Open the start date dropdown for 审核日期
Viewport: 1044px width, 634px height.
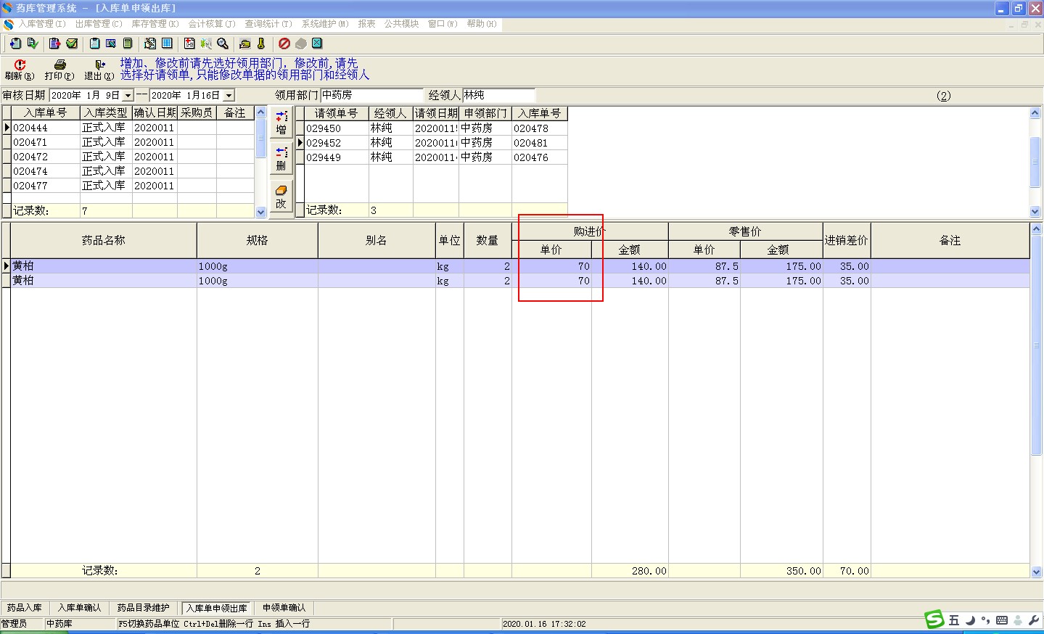(128, 96)
